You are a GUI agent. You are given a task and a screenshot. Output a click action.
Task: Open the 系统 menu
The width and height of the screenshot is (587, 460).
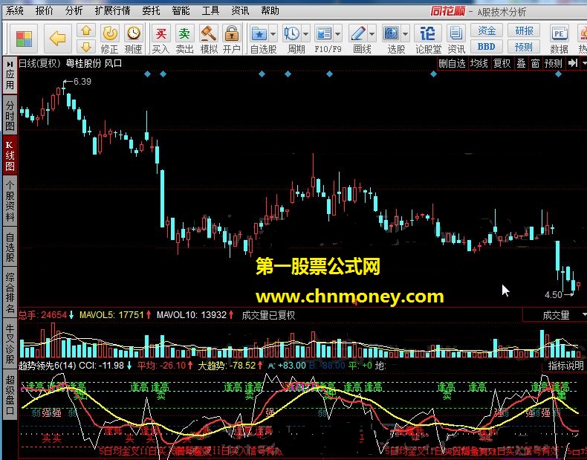pos(15,11)
